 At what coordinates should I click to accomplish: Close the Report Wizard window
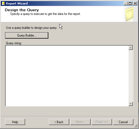[x=135, y=3]
